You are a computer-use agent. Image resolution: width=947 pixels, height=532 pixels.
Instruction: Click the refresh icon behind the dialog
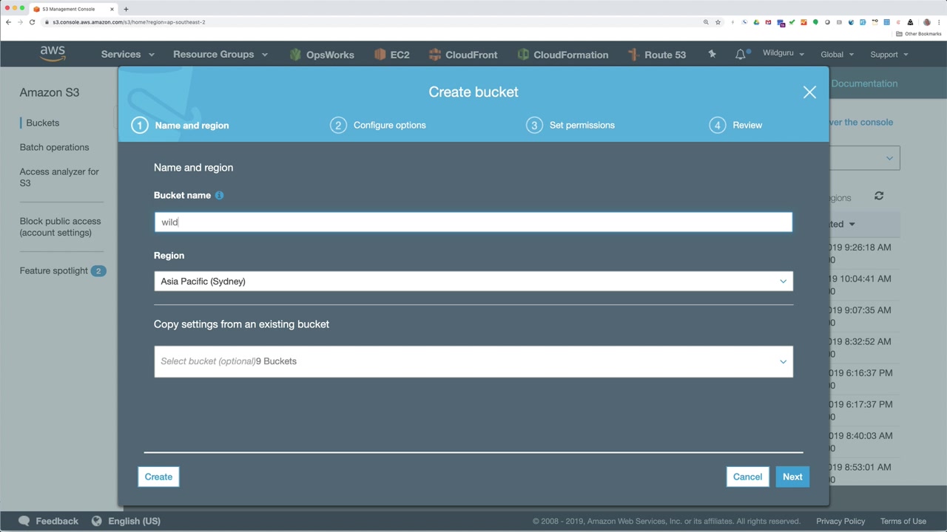pyautogui.click(x=879, y=196)
